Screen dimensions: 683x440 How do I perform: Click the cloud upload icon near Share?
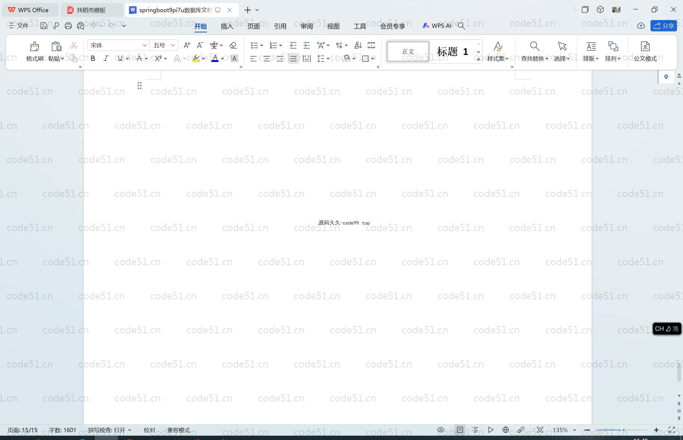point(641,26)
